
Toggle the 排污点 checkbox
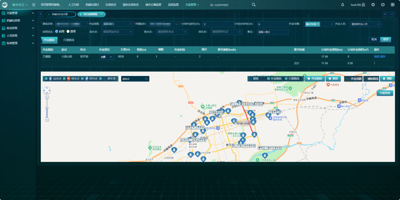point(82,79)
